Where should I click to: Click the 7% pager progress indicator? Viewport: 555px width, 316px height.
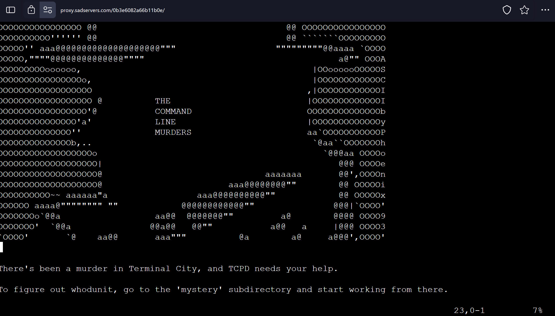538,310
